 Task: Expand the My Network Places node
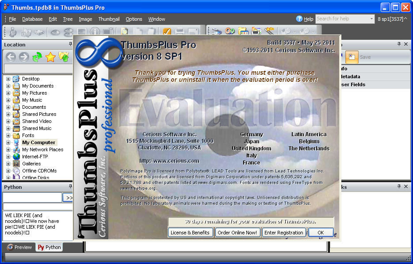click(x=8, y=149)
